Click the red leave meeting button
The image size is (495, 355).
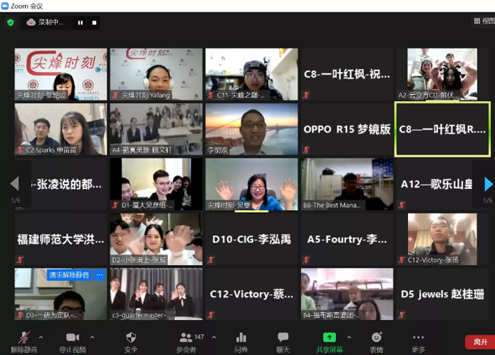(480, 342)
